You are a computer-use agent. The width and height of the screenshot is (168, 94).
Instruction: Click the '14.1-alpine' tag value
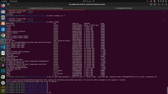pos(58,70)
